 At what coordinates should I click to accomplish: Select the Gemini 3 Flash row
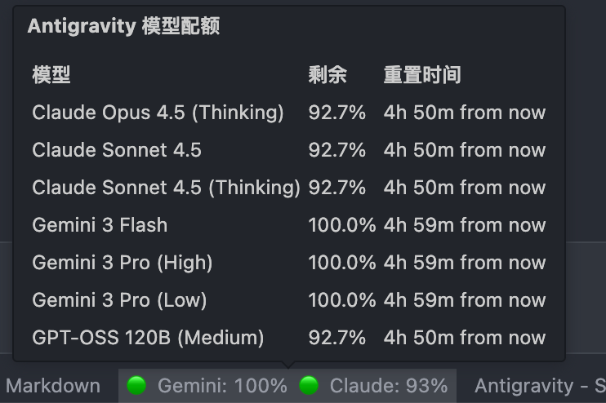(288, 225)
